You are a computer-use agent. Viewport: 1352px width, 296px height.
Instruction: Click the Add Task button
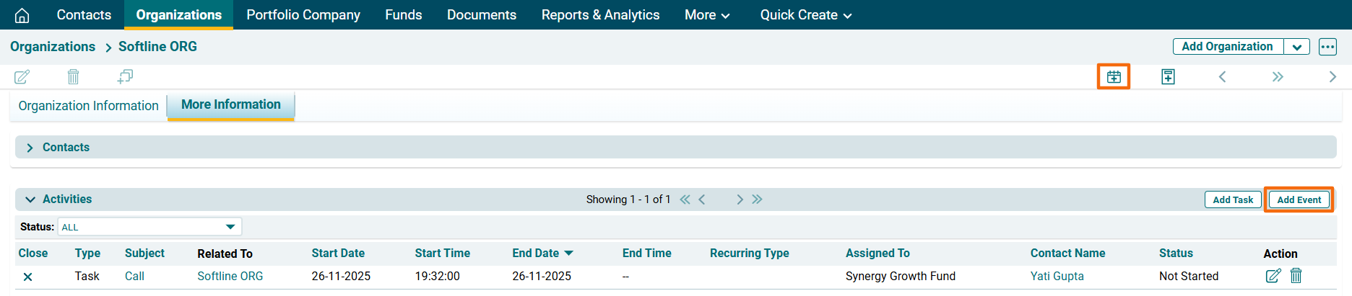[1233, 199]
